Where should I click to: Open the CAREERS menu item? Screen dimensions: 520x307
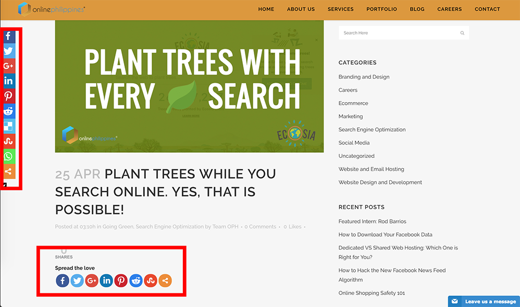coord(449,9)
